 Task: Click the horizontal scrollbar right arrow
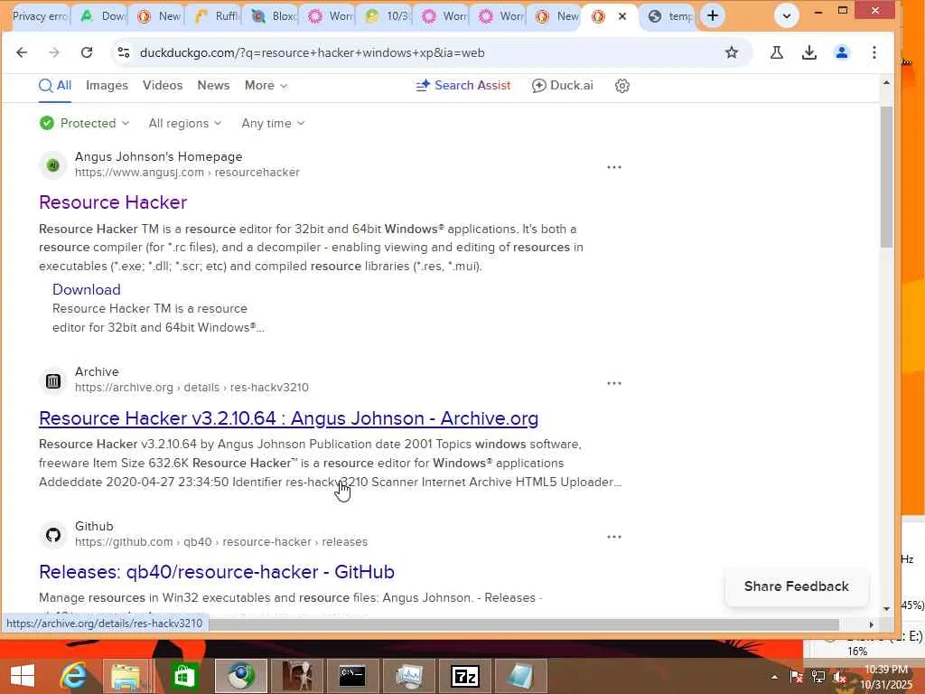pos(872,624)
